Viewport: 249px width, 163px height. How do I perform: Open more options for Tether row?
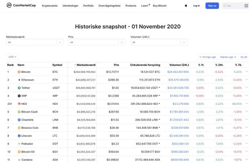click(x=246, y=88)
